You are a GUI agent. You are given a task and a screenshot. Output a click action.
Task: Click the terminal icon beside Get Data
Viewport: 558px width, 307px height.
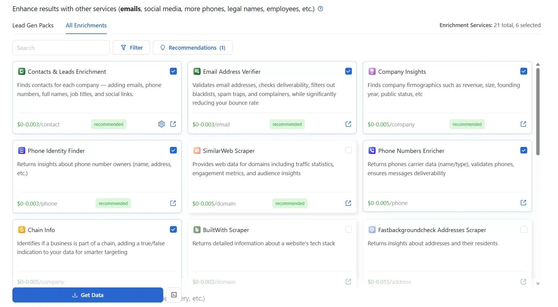pyautogui.click(x=174, y=295)
